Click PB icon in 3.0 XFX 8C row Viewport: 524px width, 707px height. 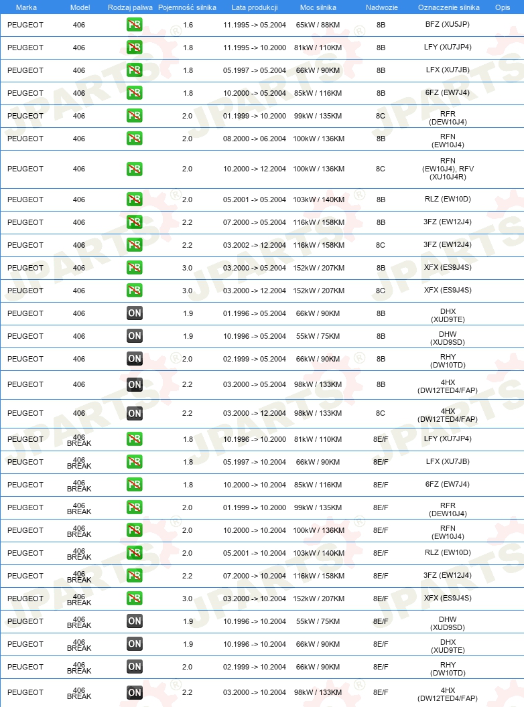[135, 291]
